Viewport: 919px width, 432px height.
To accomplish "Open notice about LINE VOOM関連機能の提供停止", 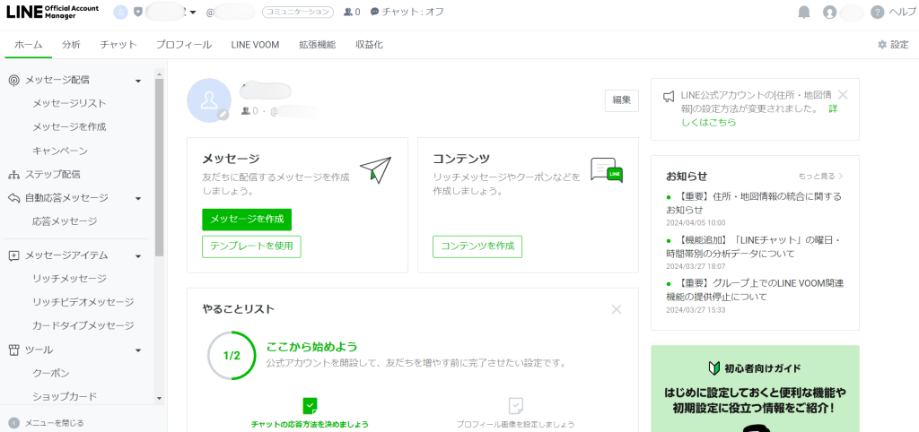I will pos(755,290).
